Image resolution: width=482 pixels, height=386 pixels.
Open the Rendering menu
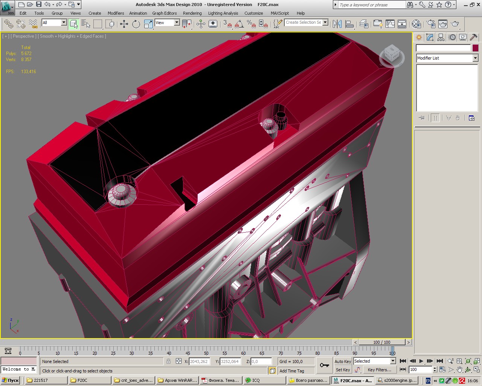(x=192, y=13)
